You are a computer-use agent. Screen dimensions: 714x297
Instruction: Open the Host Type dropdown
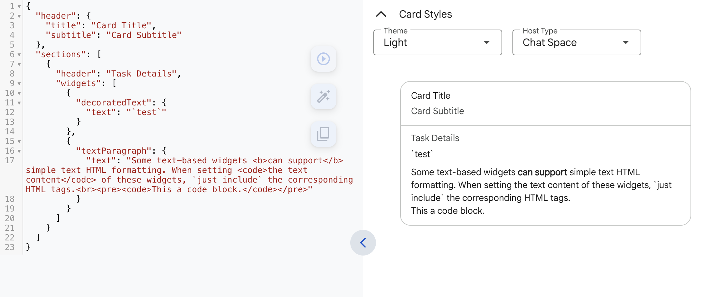coord(576,42)
